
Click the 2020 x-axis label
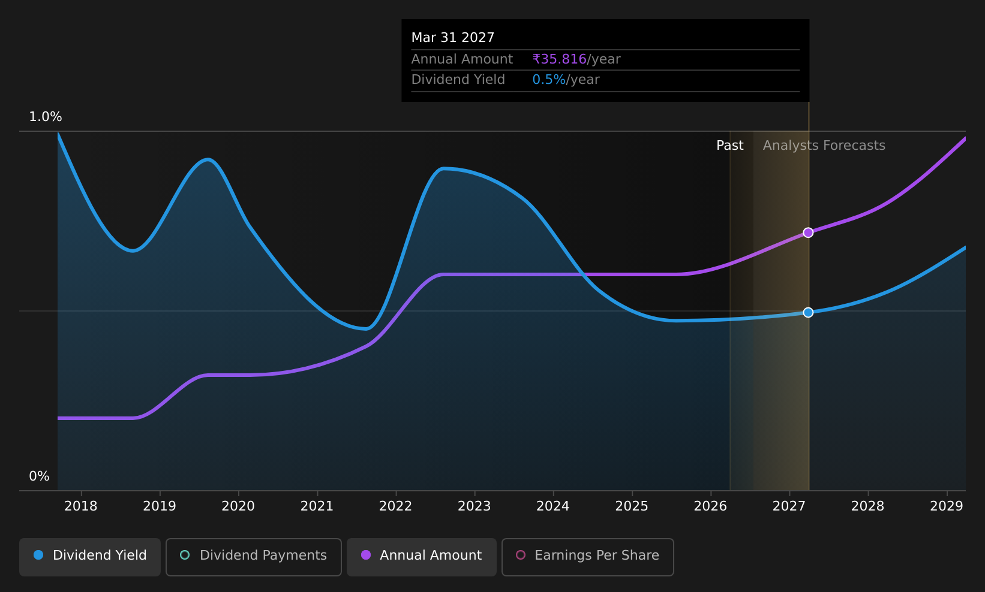click(238, 506)
